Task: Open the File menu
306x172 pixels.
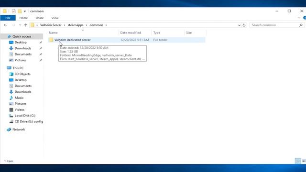Action: (x=8, y=18)
